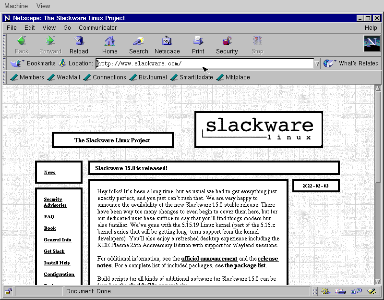Click the security lock icon in status bar
The image size is (384, 300).
tap(8, 291)
